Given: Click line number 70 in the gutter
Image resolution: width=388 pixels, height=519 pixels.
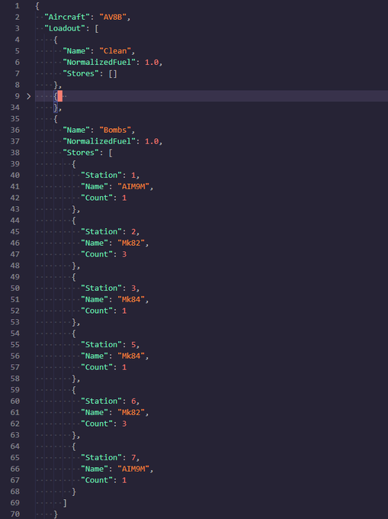Looking at the screenshot, I should click(x=15, y=514).
